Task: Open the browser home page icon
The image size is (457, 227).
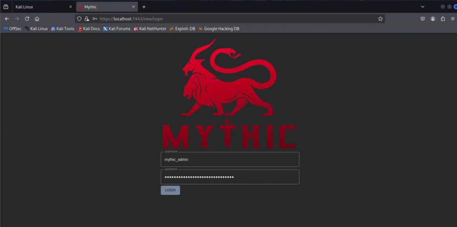Action: 37,19
